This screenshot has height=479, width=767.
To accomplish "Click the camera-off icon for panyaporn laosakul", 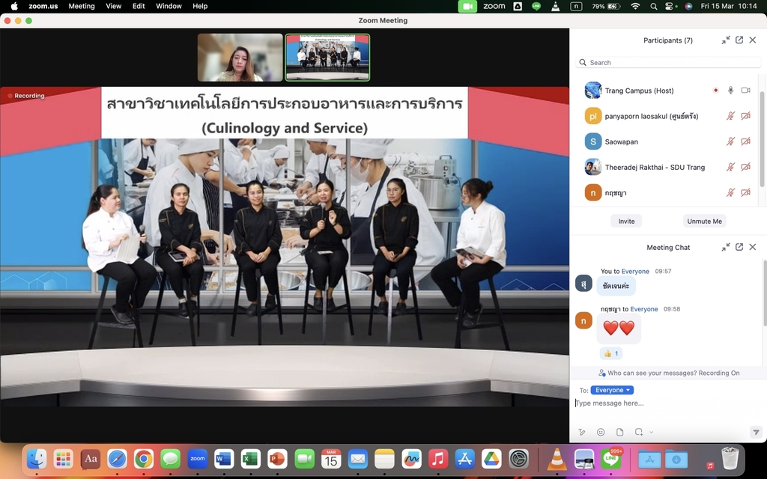I will [x=745, y=116].
